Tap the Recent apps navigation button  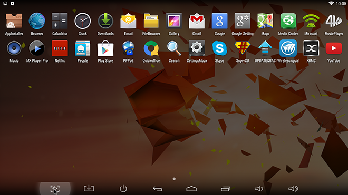click(x=226, y=189)
